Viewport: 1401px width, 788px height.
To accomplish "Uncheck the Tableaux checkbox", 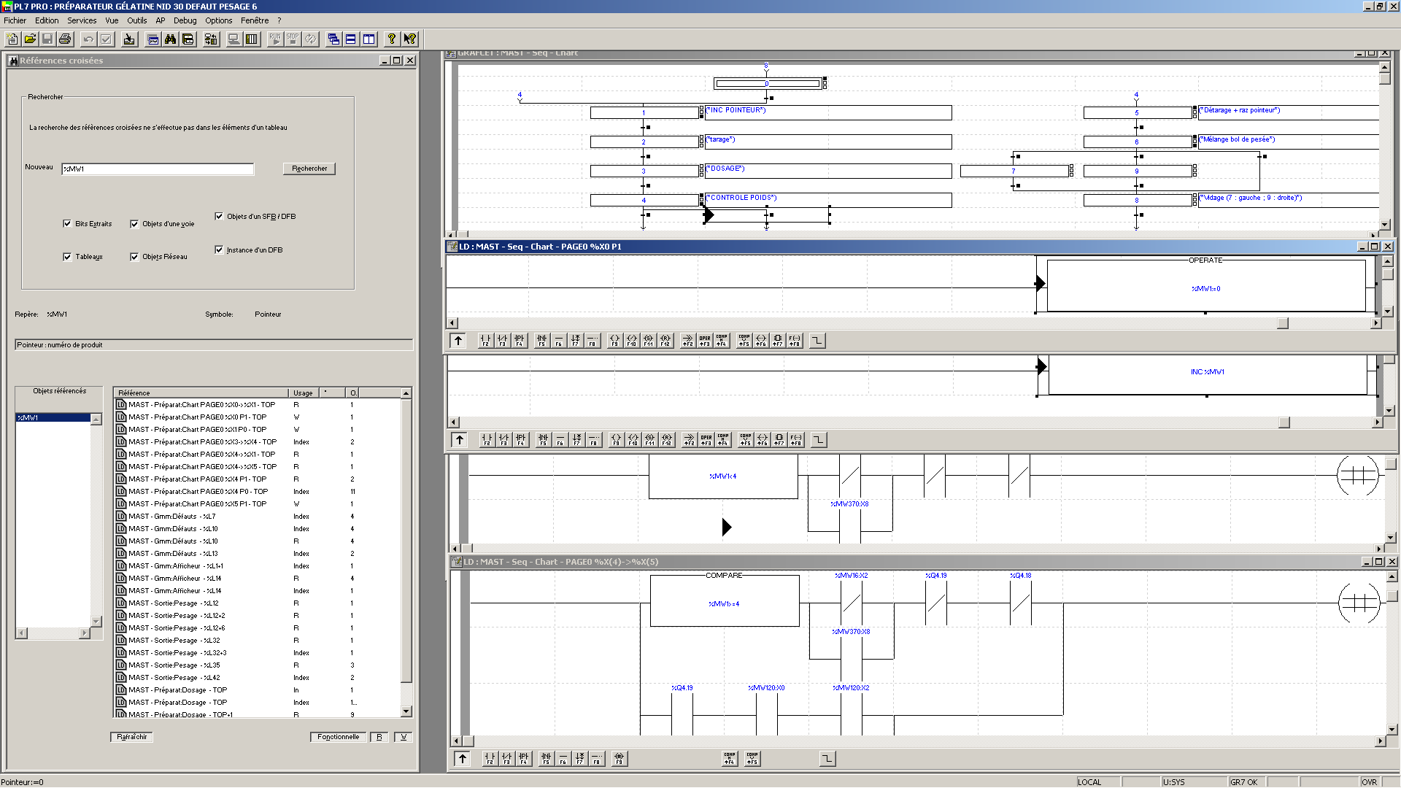I will pyautogui.click(x=67, y=257).
